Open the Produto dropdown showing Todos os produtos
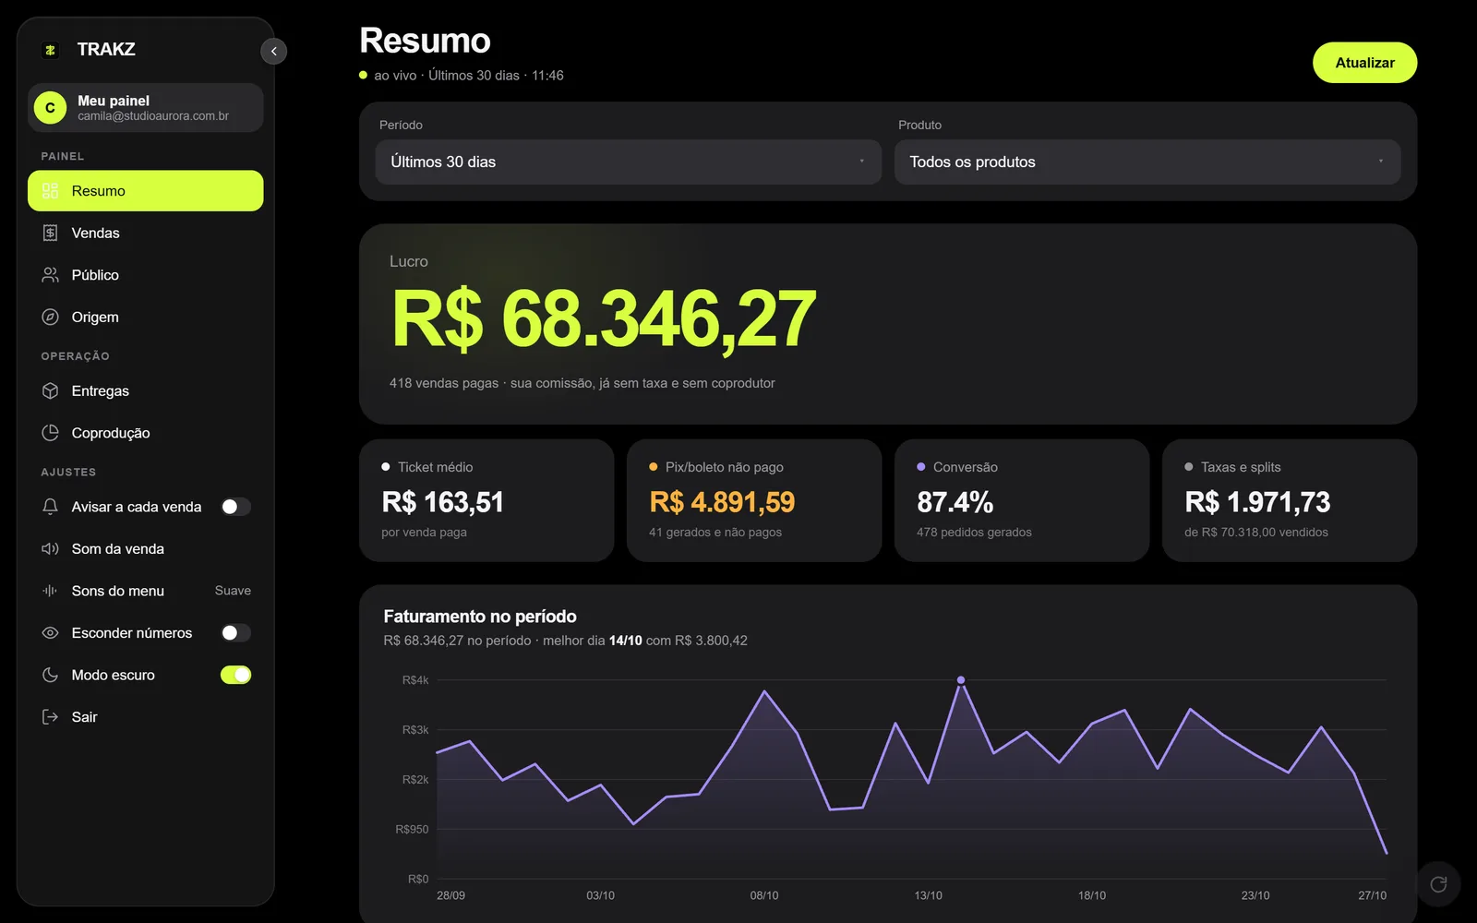Image resolution: width=1477 pixels, height=923 pixels. click(x=1147, y=162)
